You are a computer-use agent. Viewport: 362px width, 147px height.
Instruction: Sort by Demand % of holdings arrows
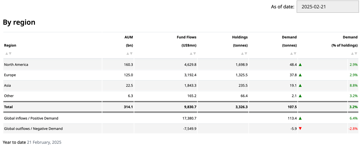tap(354, 53)
